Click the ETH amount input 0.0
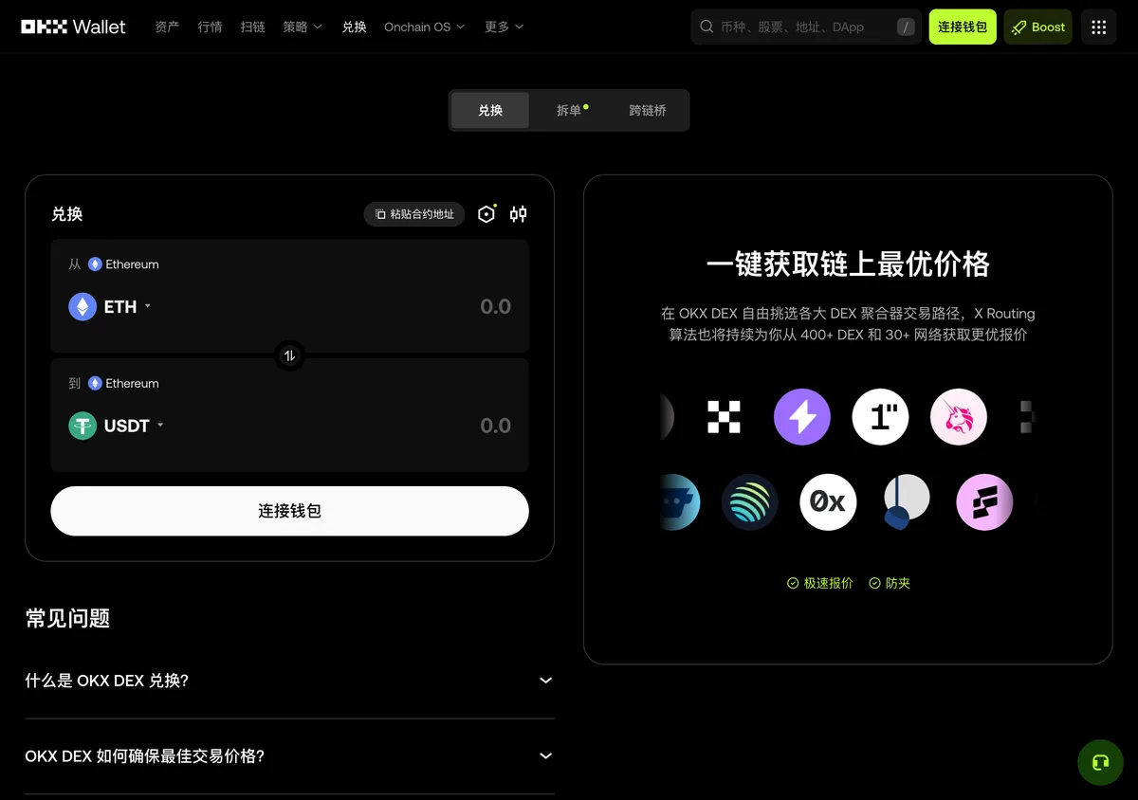 click(495, 306)
